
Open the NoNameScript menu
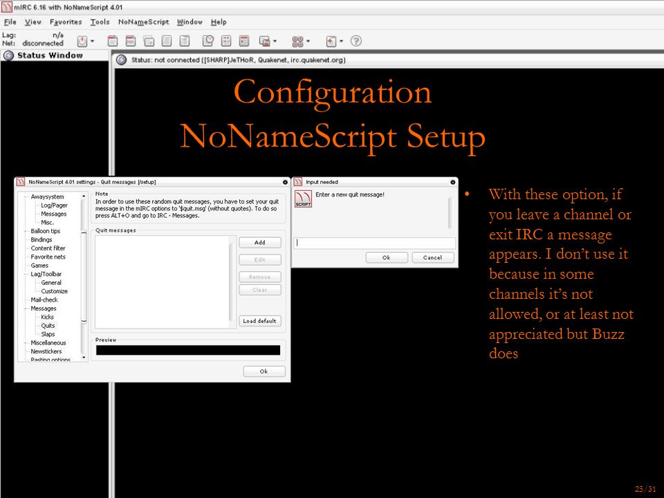click(144, 22)
